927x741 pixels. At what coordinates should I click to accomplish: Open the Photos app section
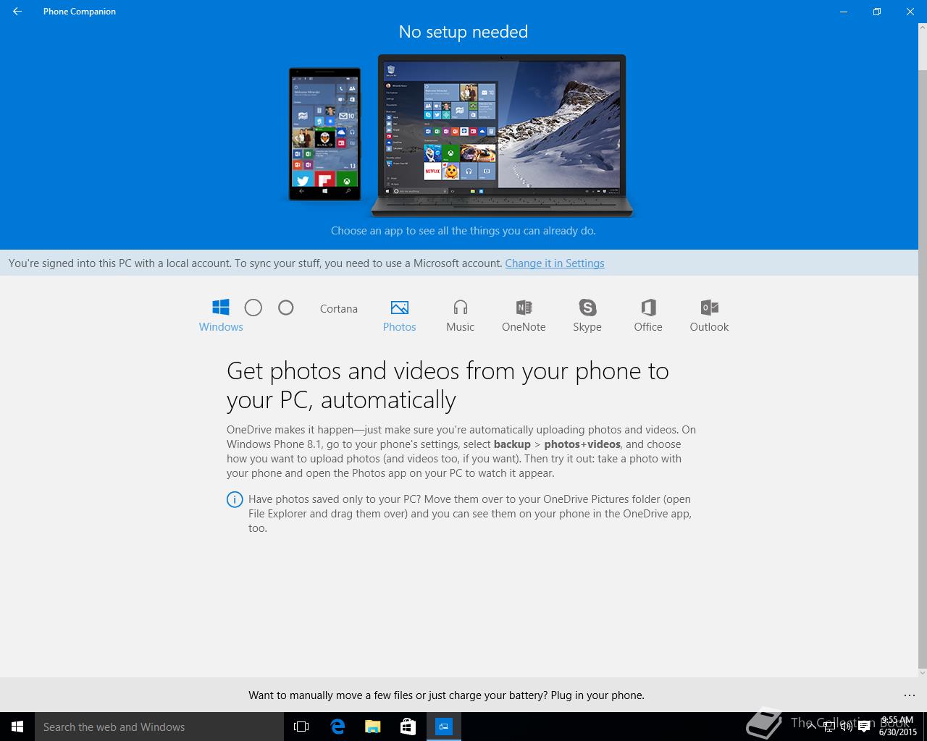[399, 316]
